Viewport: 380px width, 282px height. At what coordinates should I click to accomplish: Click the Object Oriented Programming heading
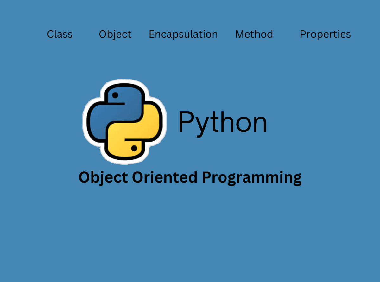[x=190, y=177]
